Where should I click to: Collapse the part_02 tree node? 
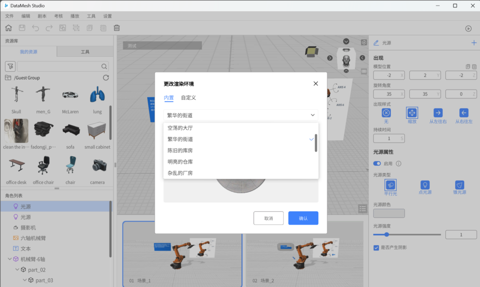point(17,270)
